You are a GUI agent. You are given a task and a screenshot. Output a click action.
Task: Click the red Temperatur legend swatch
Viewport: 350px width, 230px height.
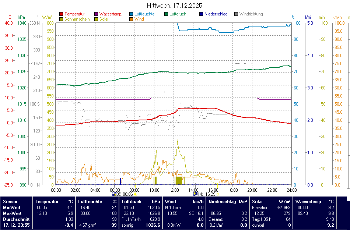(61, 14)
